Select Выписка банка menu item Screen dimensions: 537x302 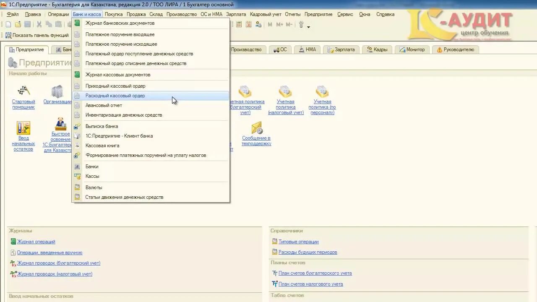[151, 126]
